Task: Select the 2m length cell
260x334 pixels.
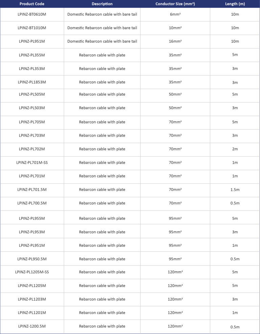Action: tap(235, 149)
